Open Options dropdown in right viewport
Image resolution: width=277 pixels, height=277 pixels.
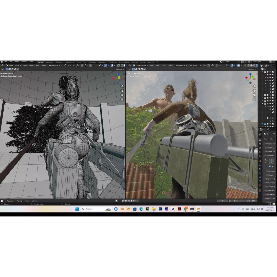[252, 69]
